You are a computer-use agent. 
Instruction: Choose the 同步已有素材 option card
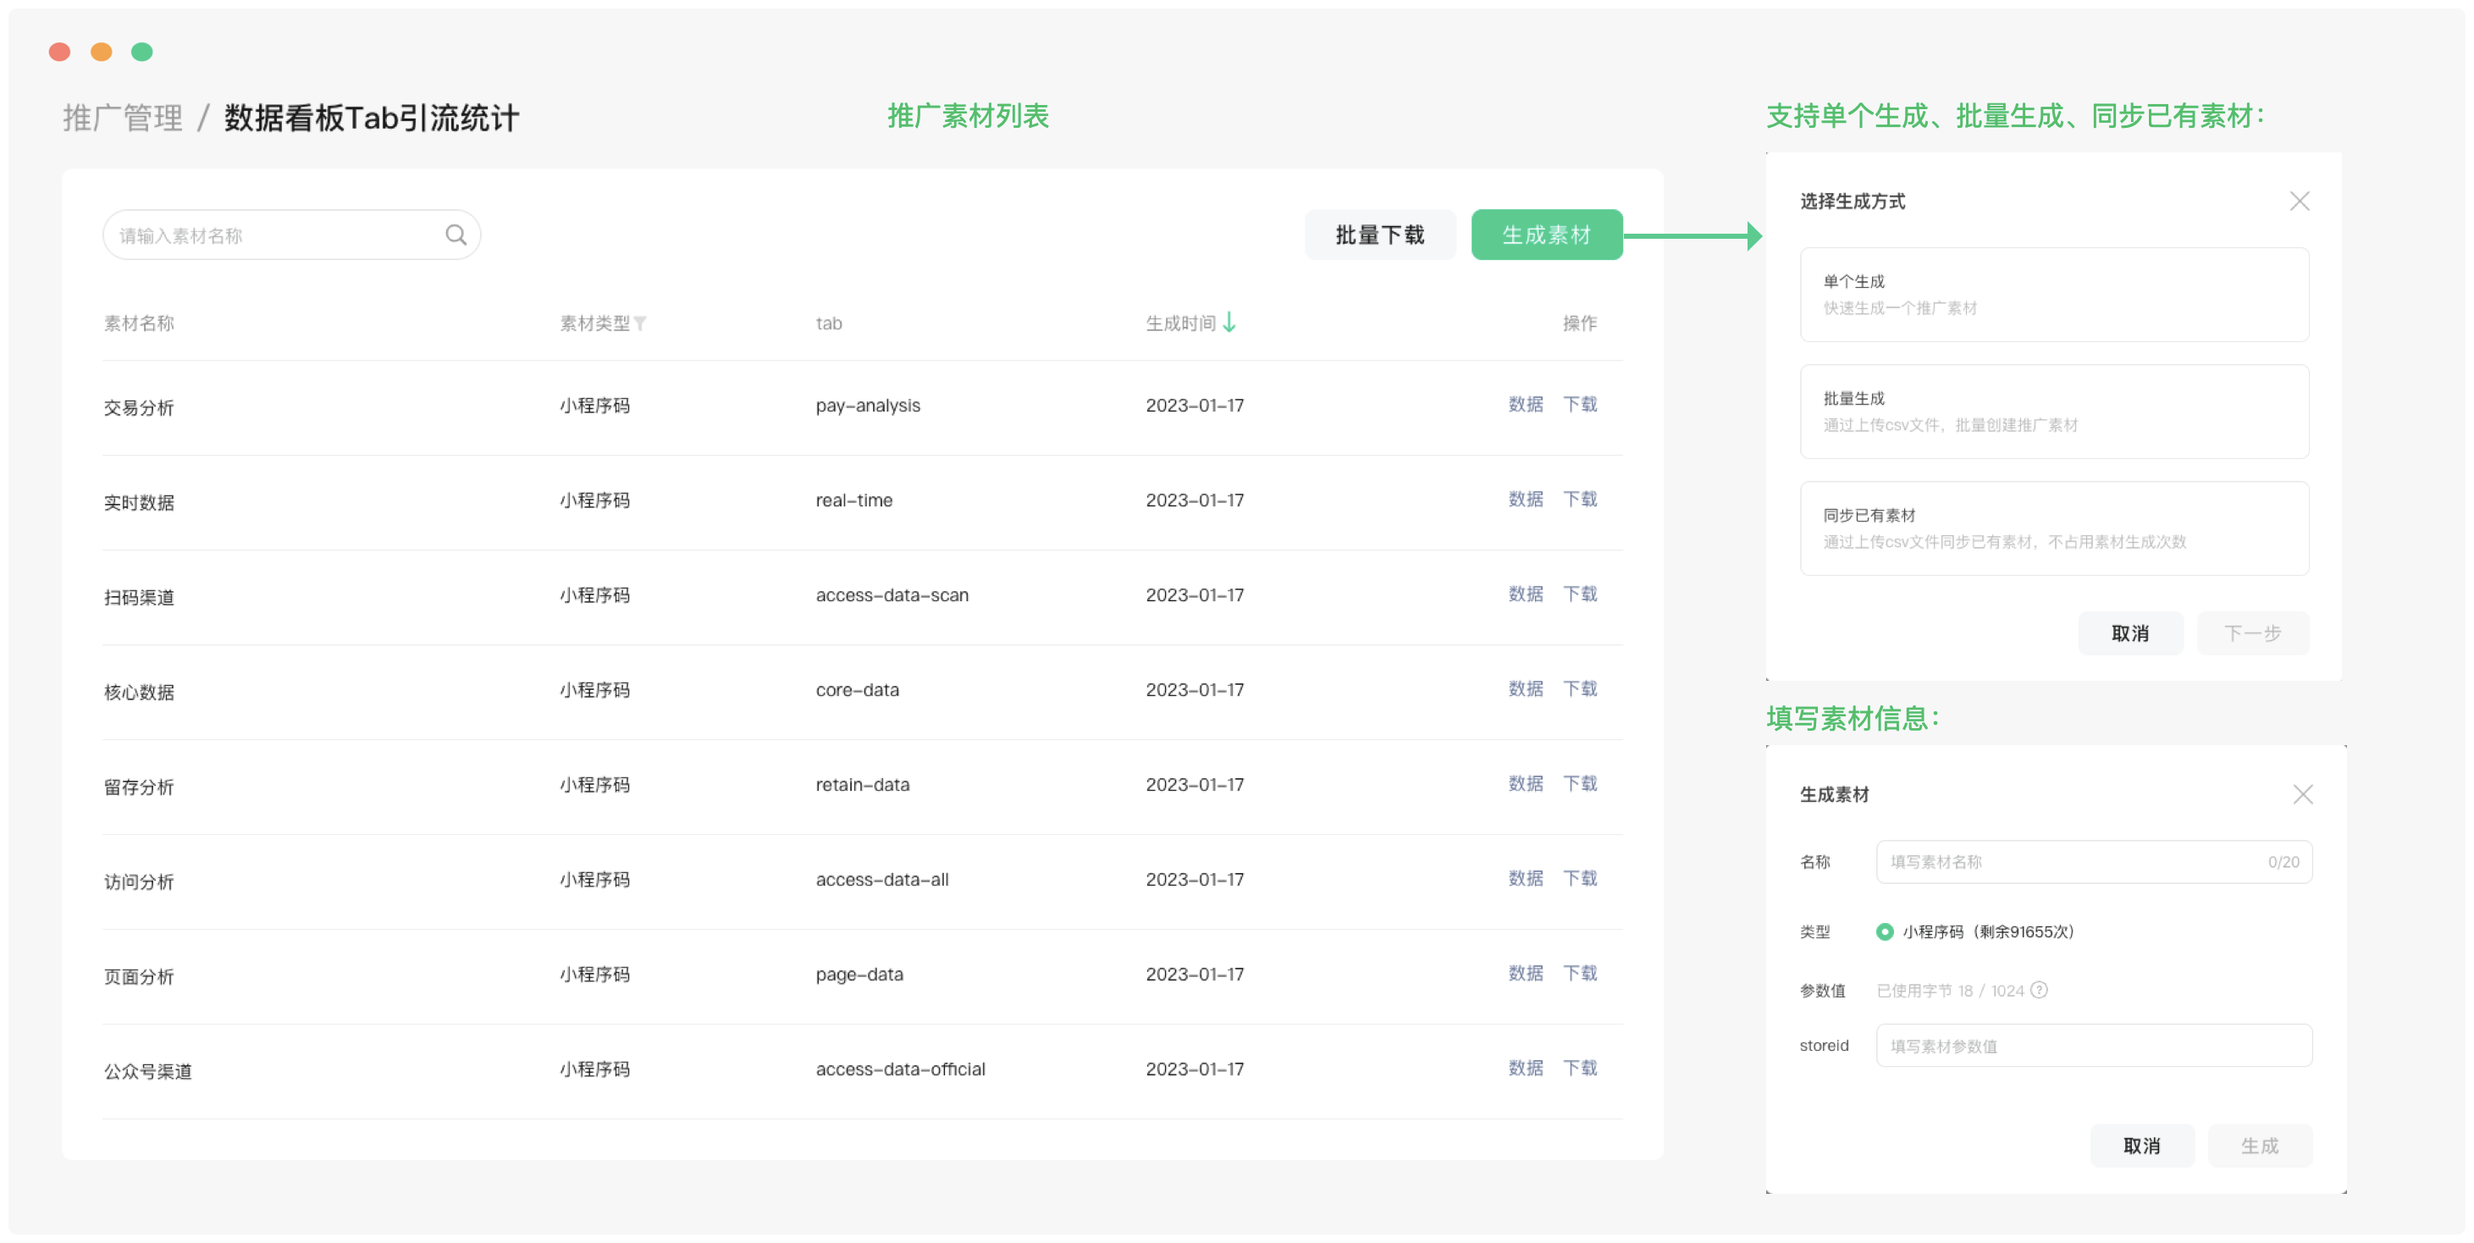point(2053,528)
